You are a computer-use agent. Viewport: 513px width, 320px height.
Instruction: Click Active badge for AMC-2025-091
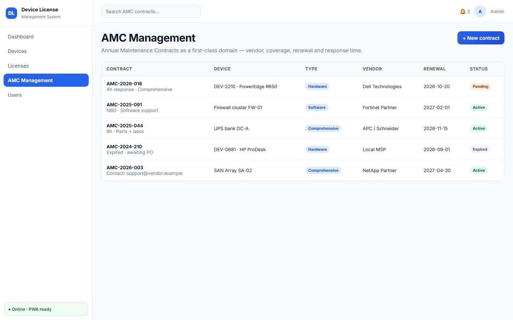tap(479, 107)
